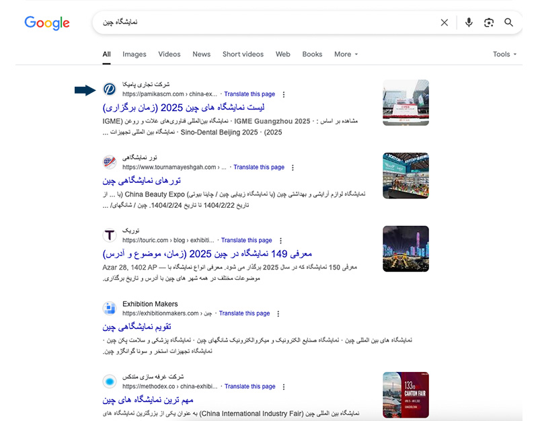Translate the tournamayeshgah.com result page
This screenshot has height=421, width=538.
[x=259, y=167]
